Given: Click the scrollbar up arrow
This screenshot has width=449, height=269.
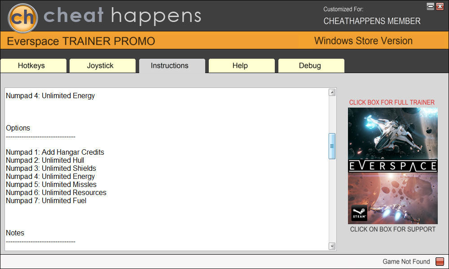Looking at the screenshot, I should [x=332, y=92].
